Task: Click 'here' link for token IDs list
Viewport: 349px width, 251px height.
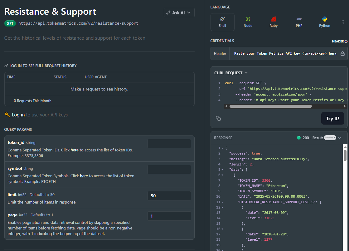Action: pos(75,150)
